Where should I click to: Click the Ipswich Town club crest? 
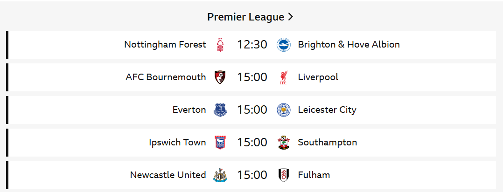[220, 143]
